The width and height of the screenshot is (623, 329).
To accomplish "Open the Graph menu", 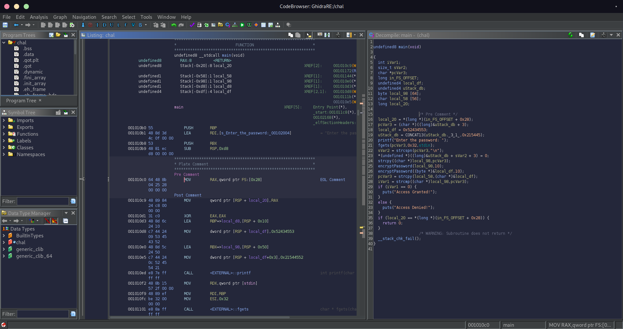I will tap(60, 17).
